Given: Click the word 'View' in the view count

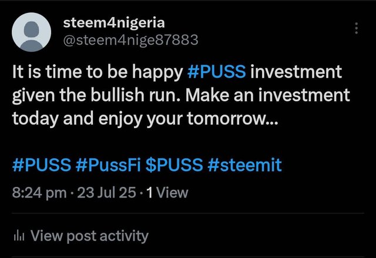Looking at the screenshot, I should pos(174,193).
